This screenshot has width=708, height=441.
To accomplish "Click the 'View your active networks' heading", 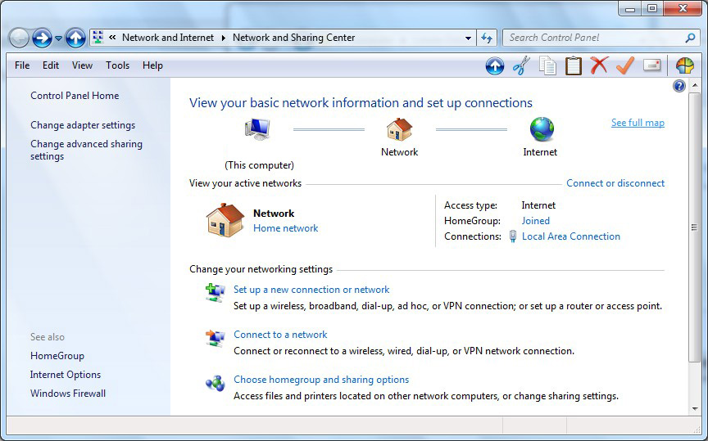I will pyautogui.click(x=245, y=183).
